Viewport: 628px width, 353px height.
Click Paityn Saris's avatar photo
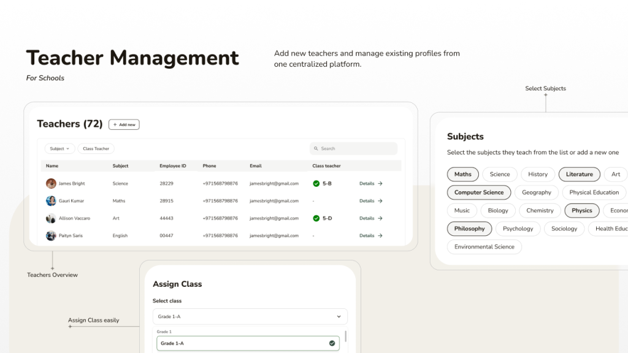pyautogui.click(x=51, y=236)
